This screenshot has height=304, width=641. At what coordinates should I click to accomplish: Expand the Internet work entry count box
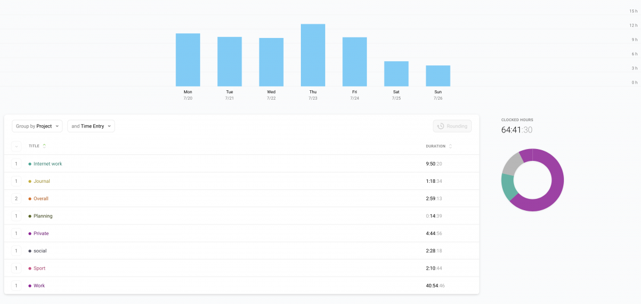(16, 164)
